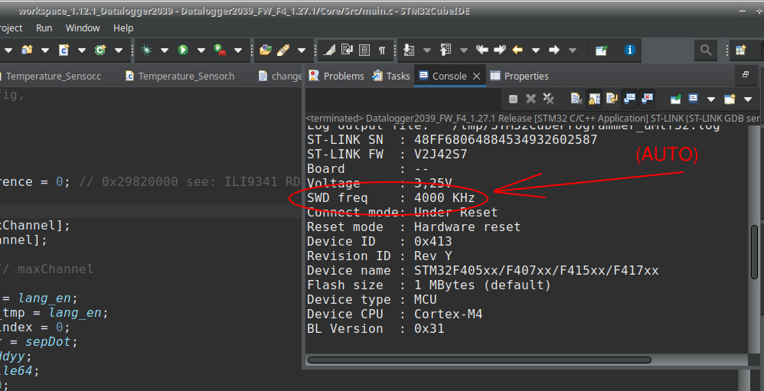Toggle Word Wrap in Console toolbar
Screen dimensions: 764x391
[612, 99]
